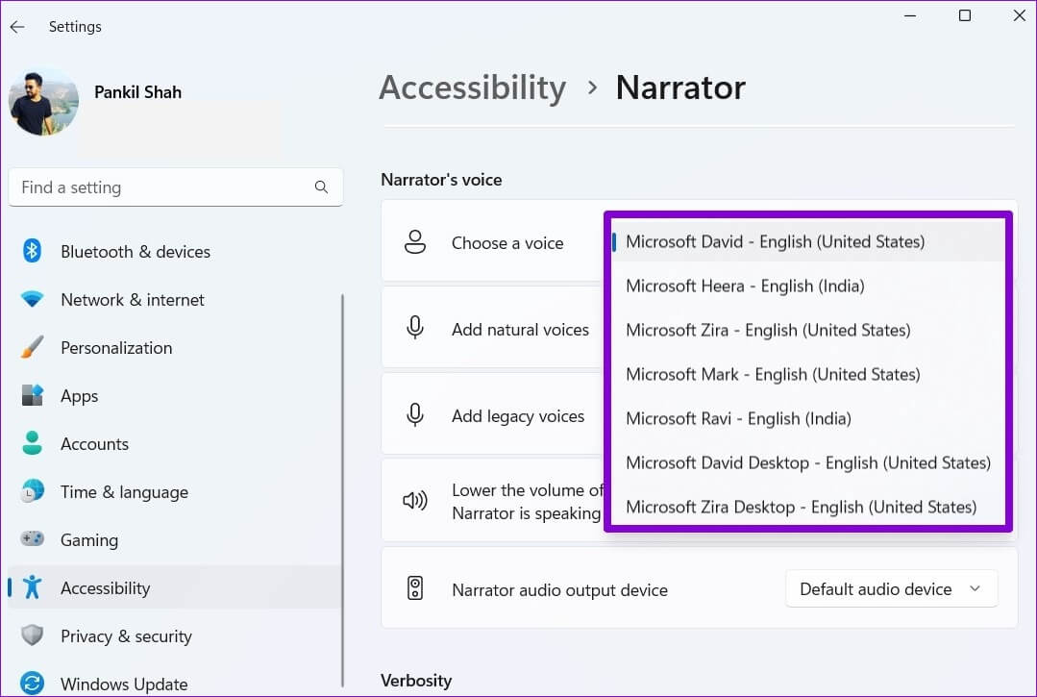Select Microsoft David Desktop voice option
This screenshot has width=1037, height=697.
pos(808,462)
